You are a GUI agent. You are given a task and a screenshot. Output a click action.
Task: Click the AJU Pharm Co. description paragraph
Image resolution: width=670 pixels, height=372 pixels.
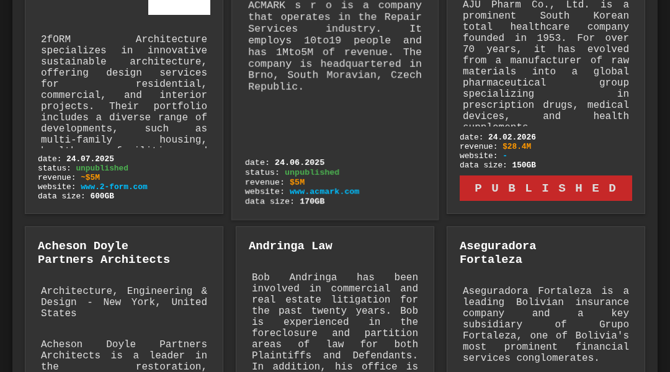point(546,63)
